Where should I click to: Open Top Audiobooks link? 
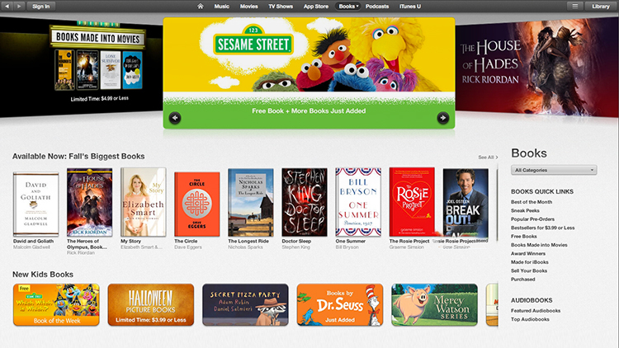(x=530, y=319)
